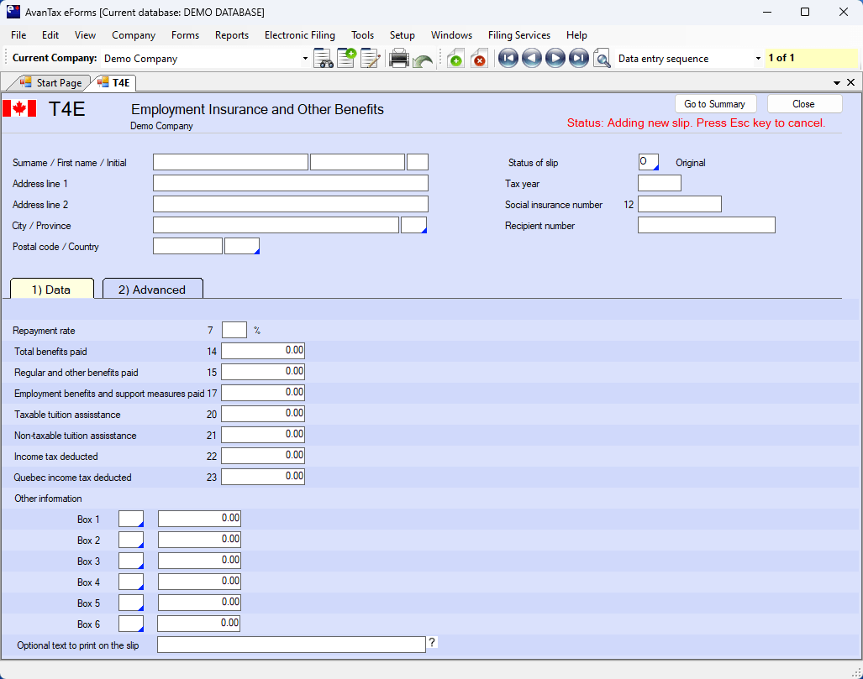863x679 pixels.
Task: Open the Country code selector
Action: click(x=241, y=246)
